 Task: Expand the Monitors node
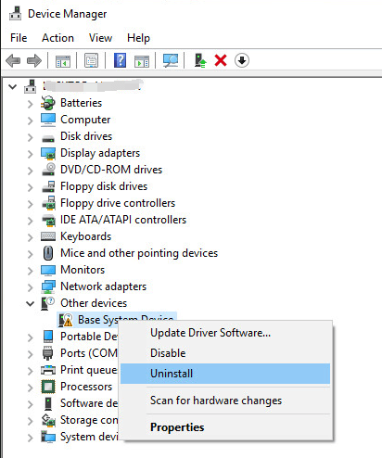coord(30,271)
